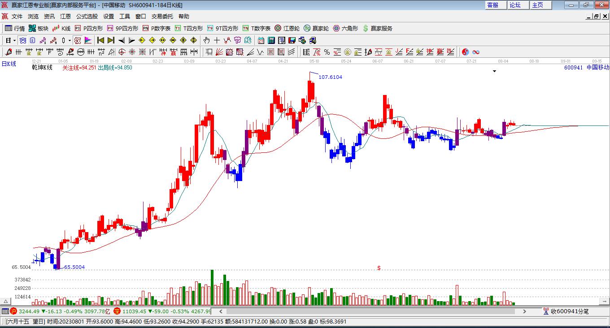Click the grid icon in the status bar
This screenshot has height=328, width=610.
tap(5, 311)
